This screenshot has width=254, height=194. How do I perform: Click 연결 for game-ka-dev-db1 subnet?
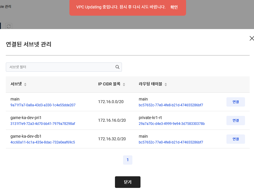235,139
